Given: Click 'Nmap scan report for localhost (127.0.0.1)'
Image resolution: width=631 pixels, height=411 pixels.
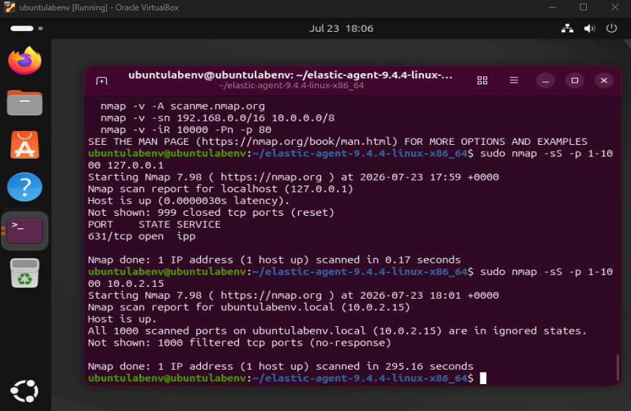Looking at the screenshot, I should click(x=220, y=189).
